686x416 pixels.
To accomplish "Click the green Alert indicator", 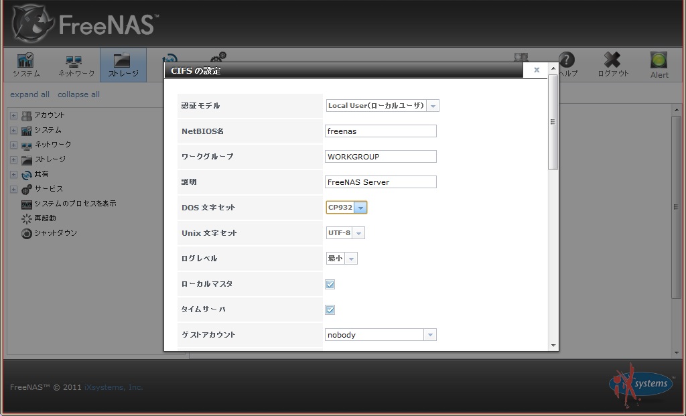I will pos(659,60).
